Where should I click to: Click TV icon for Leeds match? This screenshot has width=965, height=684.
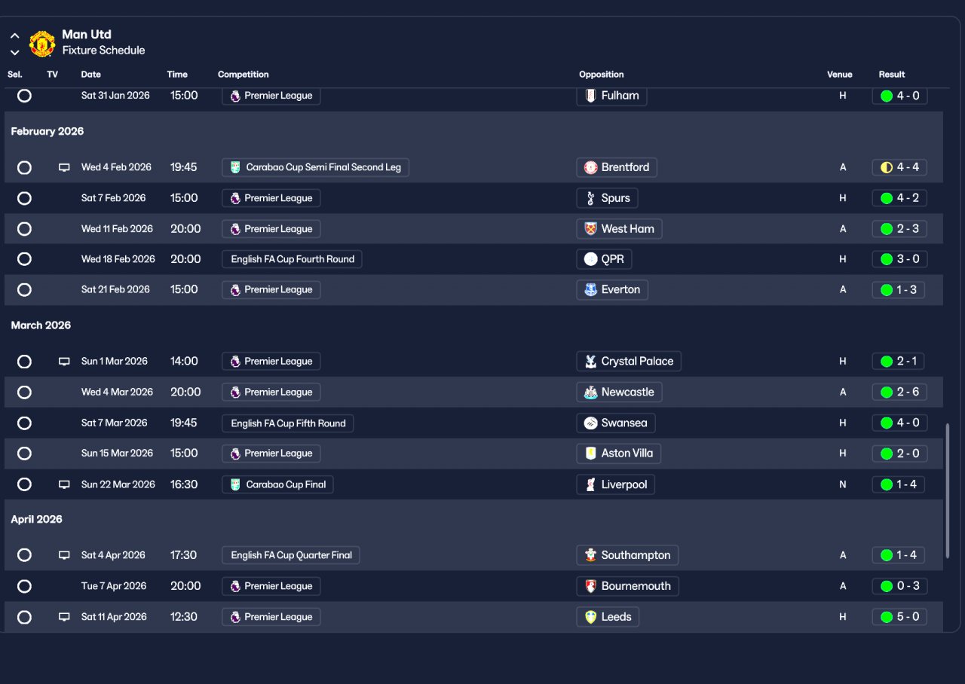click(x=64, y=617)
